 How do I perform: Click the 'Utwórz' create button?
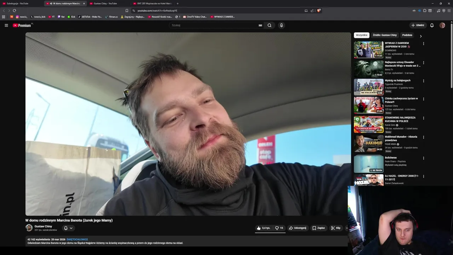[x=418, y=25]
